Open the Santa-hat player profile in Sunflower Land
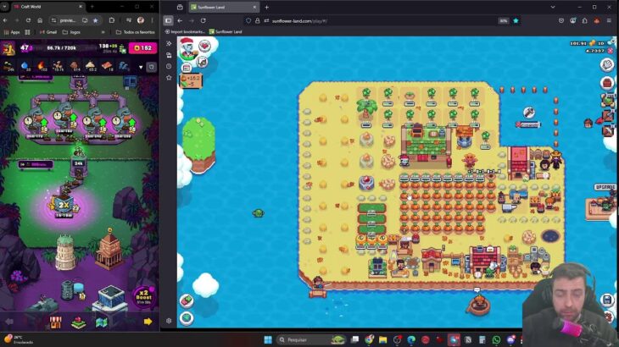 point(188,49)
